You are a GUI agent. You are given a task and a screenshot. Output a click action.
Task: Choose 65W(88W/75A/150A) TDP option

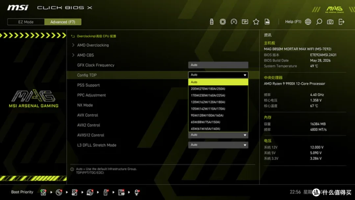click(218, 122)
